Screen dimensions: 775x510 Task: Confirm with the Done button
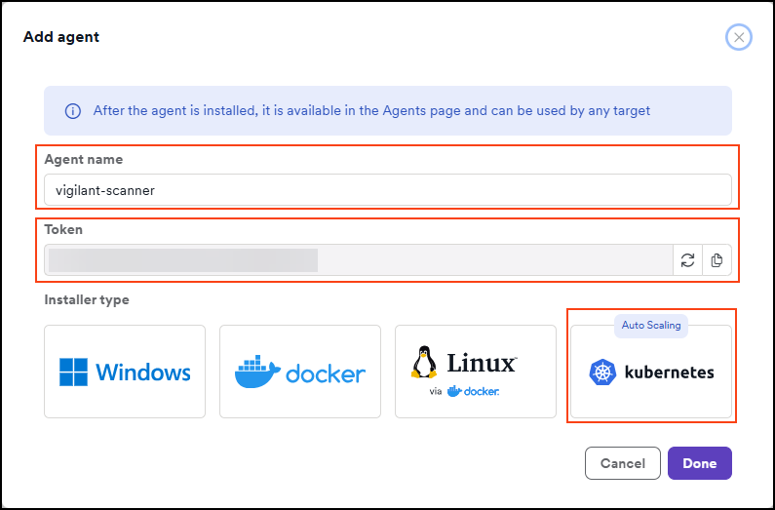coord(699,463)
